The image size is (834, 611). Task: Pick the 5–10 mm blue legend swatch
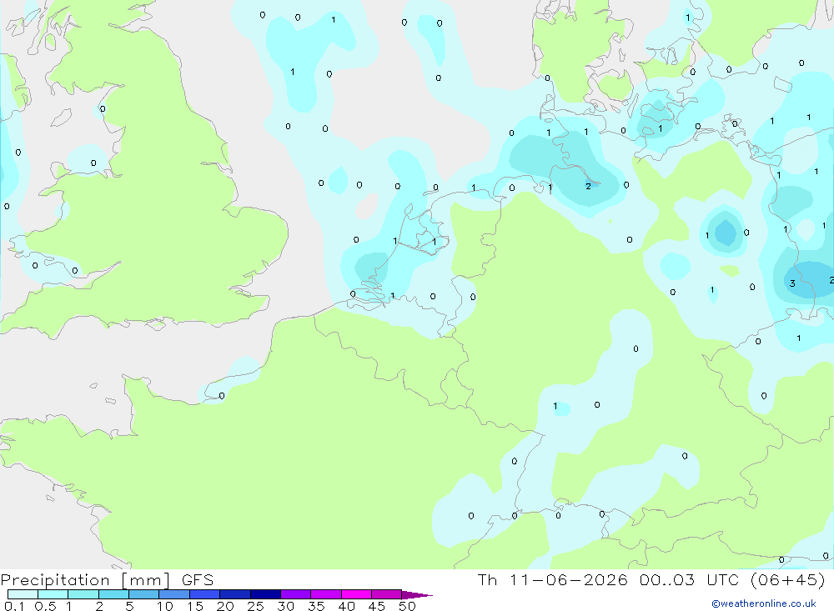143,594
